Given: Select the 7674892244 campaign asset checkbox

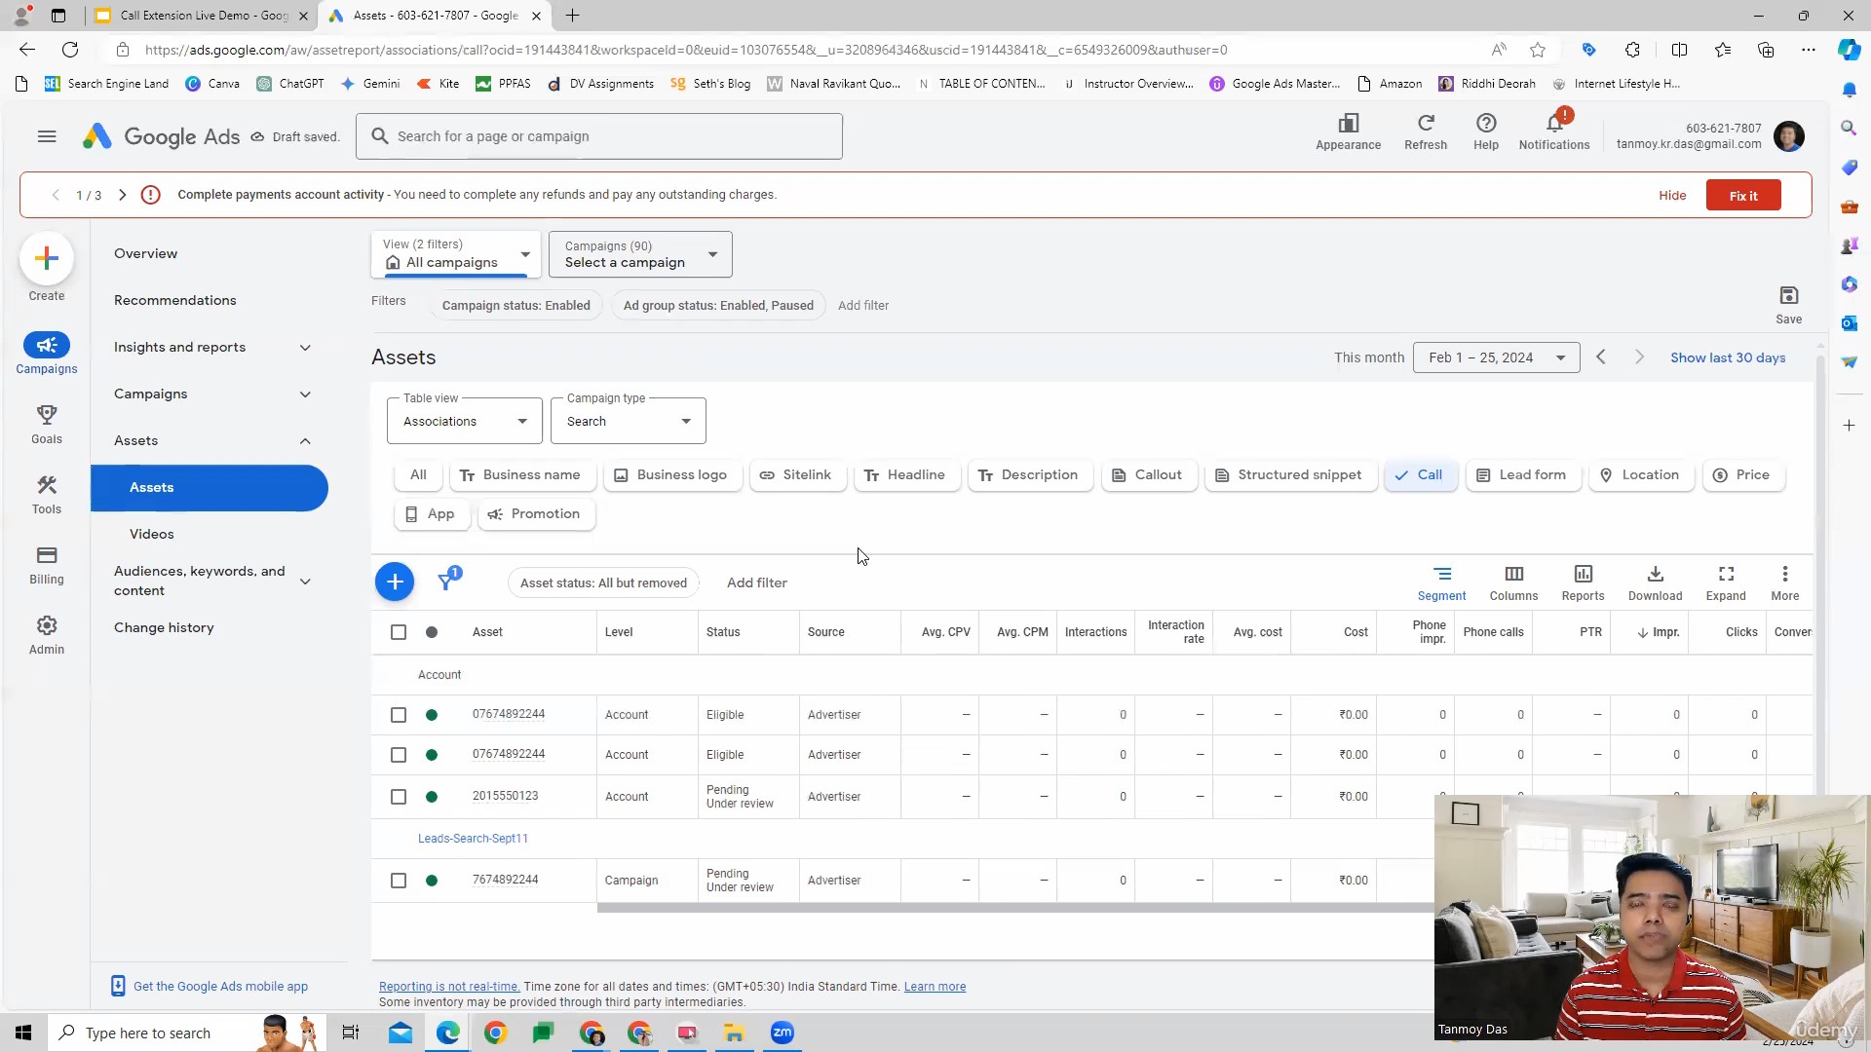Looking at the screenshot, I should coord(399,881).
